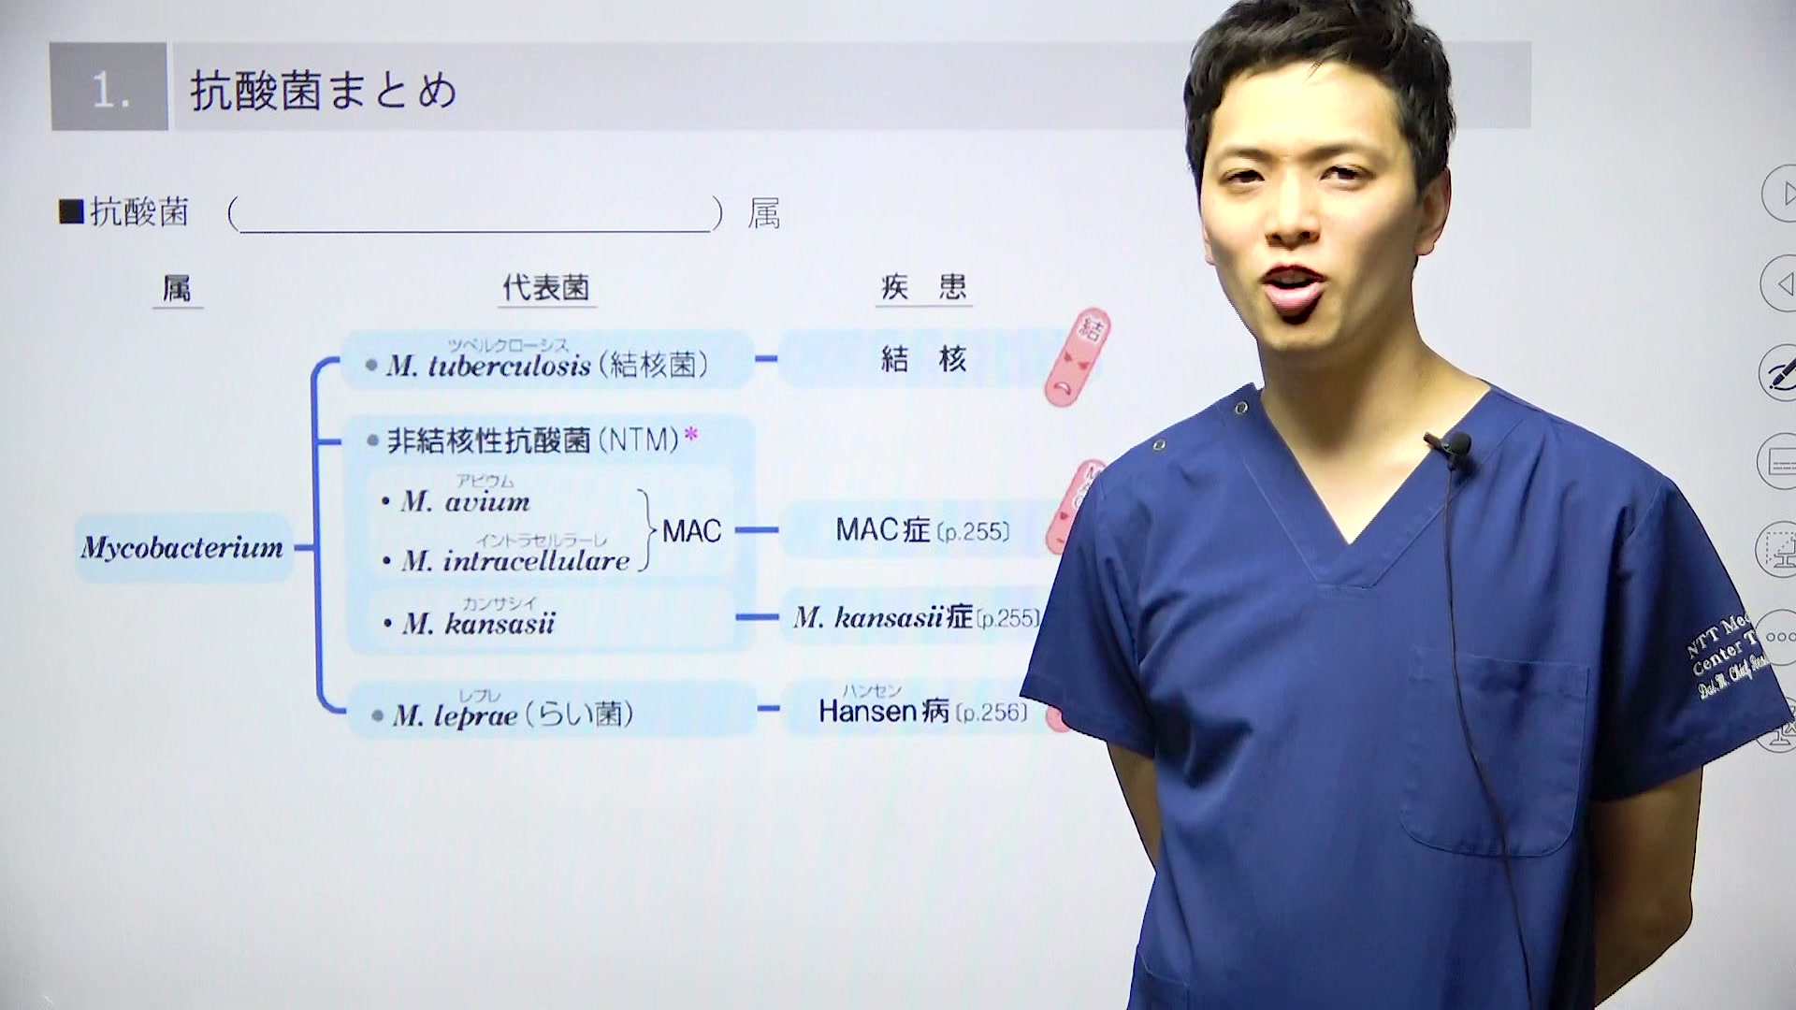The height and width of the screenshot is (1010, 1796).
Task: Click the pink 結 bacteria mascot icon
Action: [x=1076, y=358]
